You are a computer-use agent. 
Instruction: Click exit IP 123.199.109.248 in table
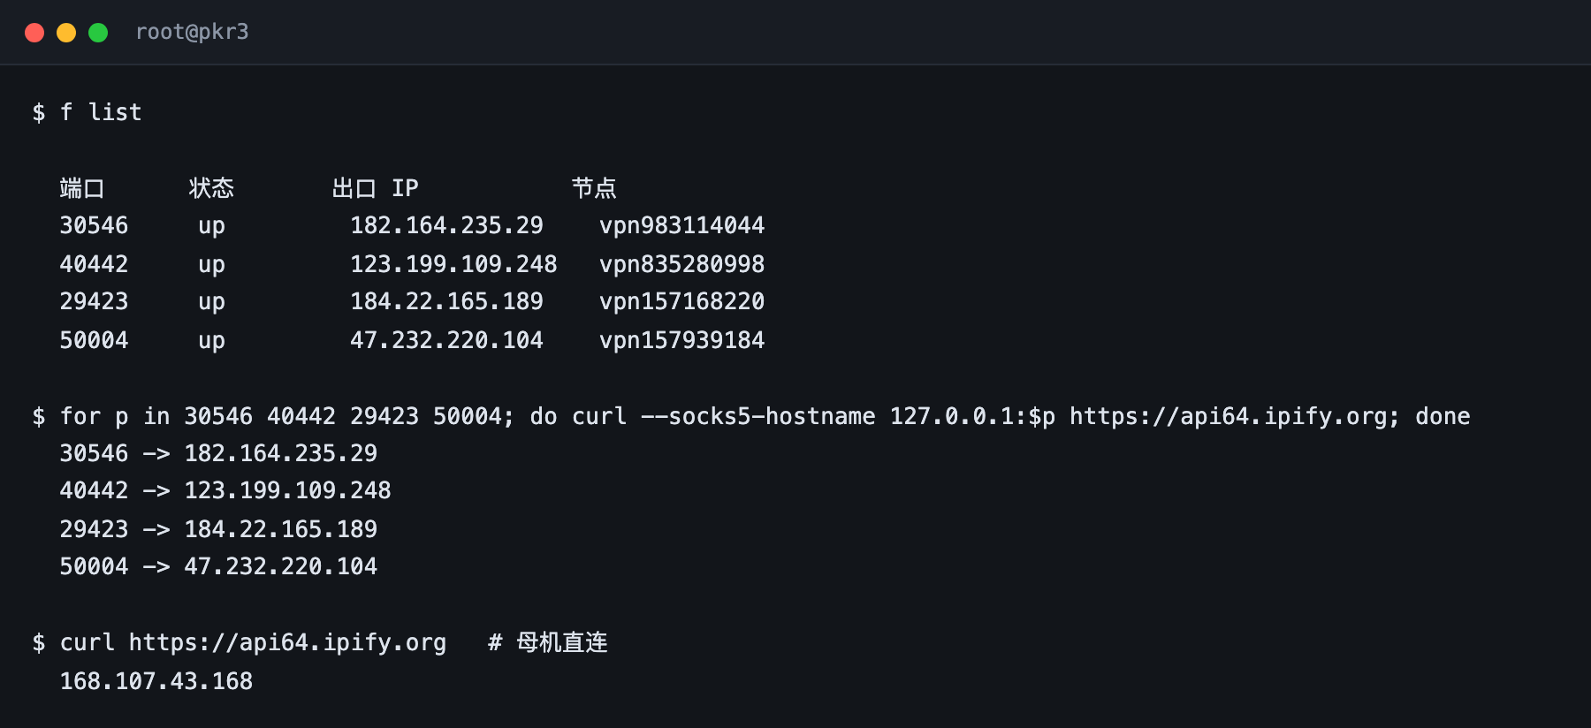[453, 264]
